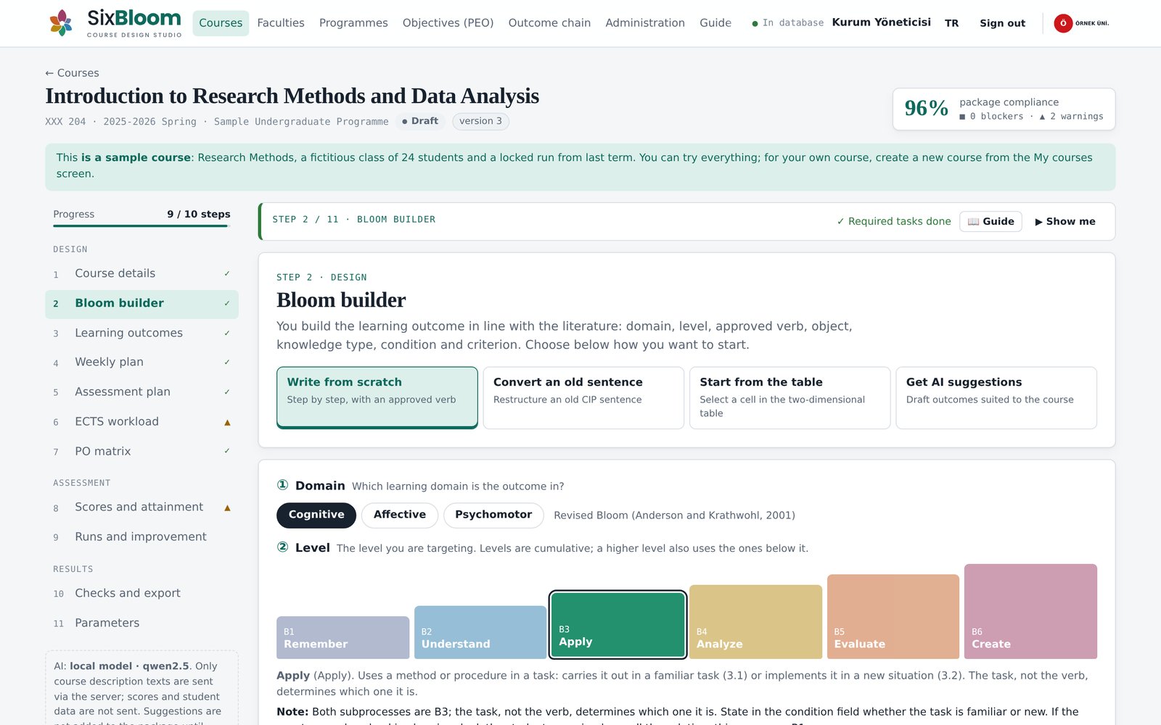Viewport: 1161px width, 725px height.
Task: Choose the Convert an old sentence option
Action: click(x=583, y=397)
